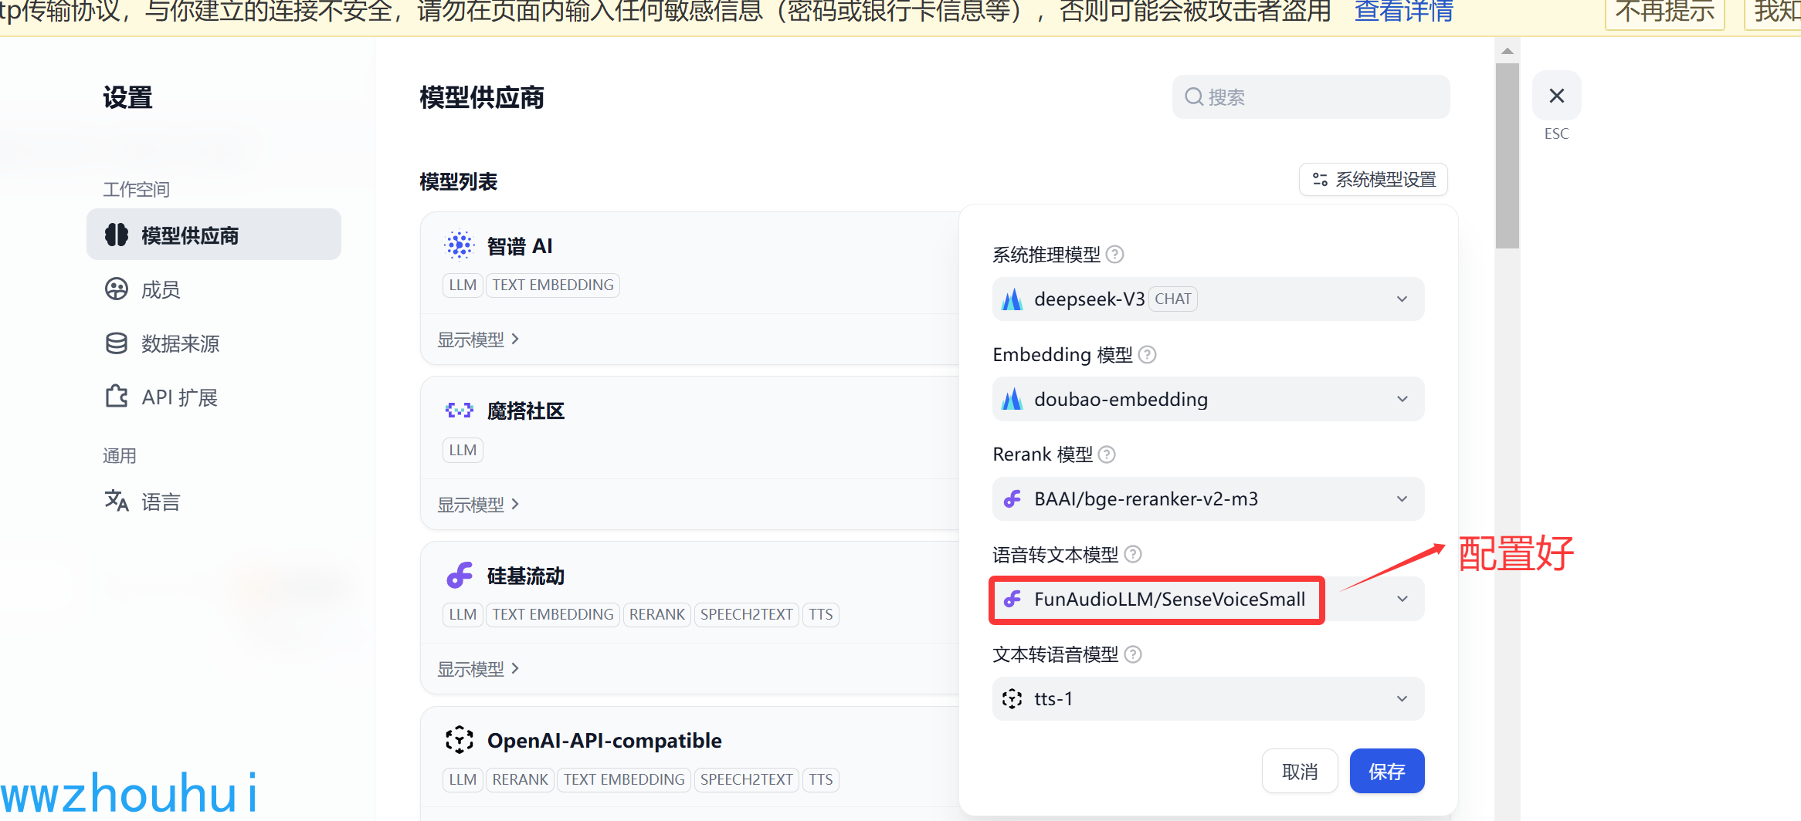Viewport: 1801px width, 821px height.
Task: Click the LLM tag under 智谱 AI
Action: point(463,285)
